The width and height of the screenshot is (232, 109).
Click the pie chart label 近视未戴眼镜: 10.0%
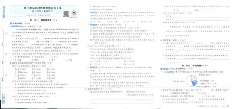pos(207,87)
